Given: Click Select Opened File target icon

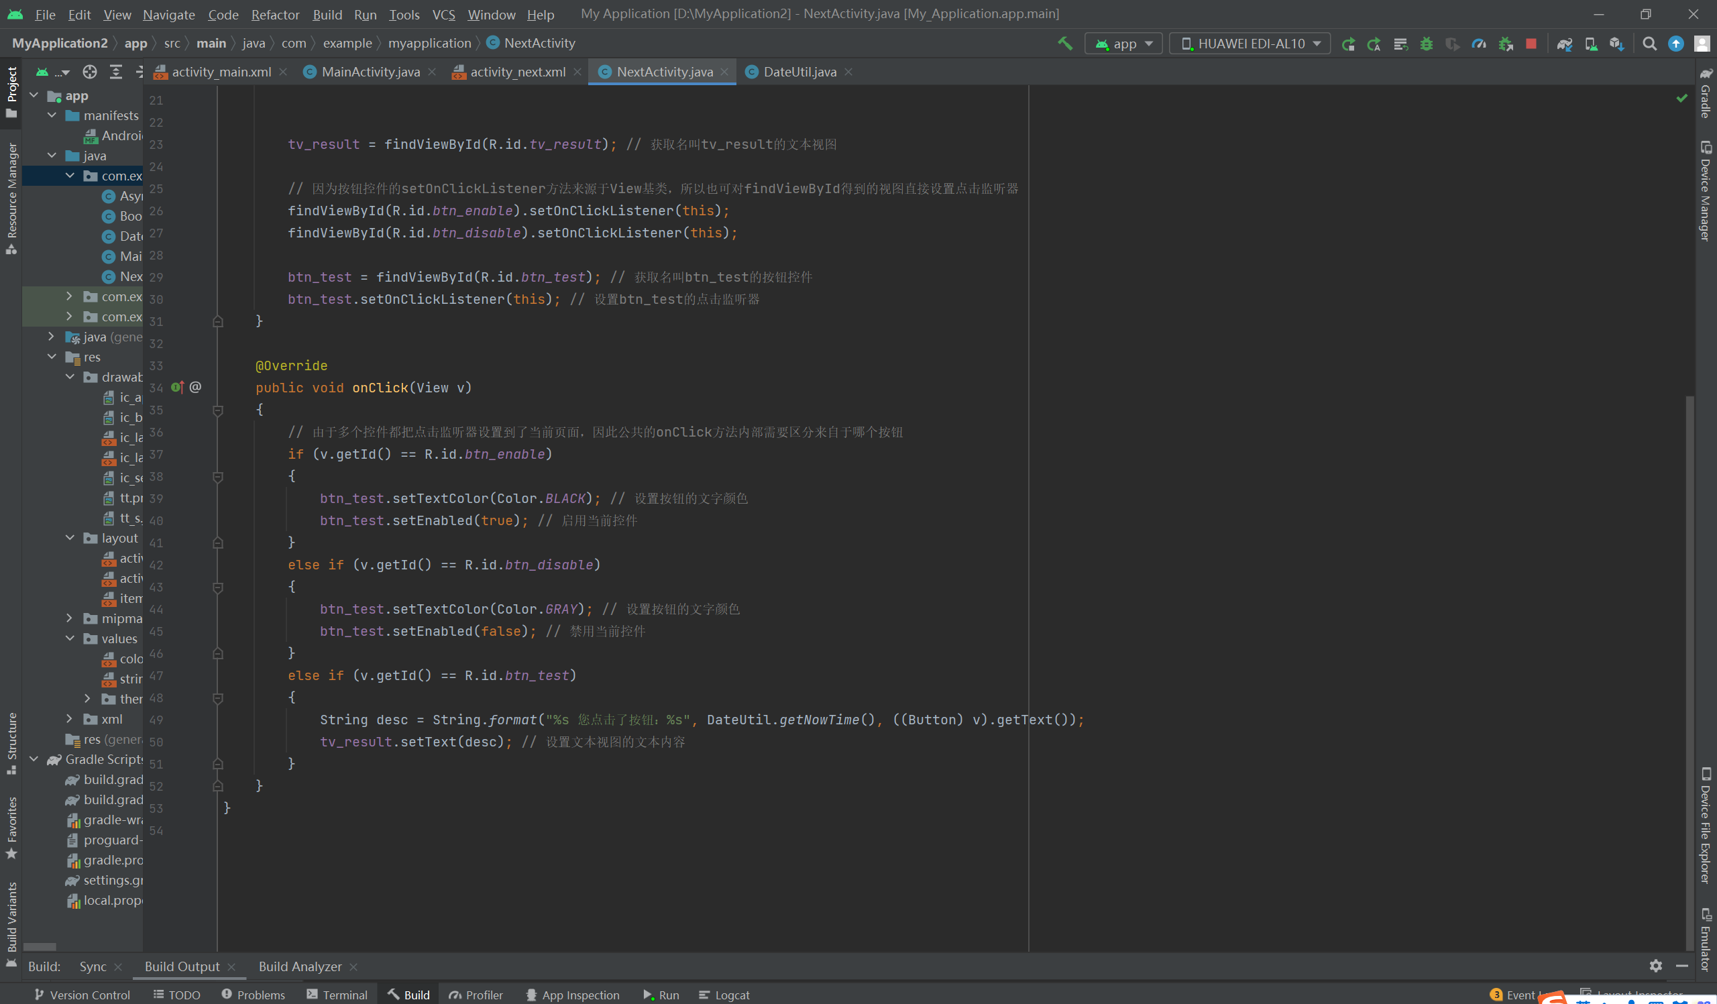Looking at the screenshot, I should tap(90, 72).
